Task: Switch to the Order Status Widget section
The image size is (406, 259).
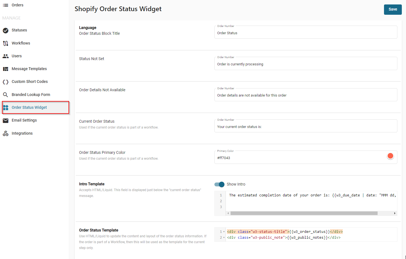Action: pos(29,107)
